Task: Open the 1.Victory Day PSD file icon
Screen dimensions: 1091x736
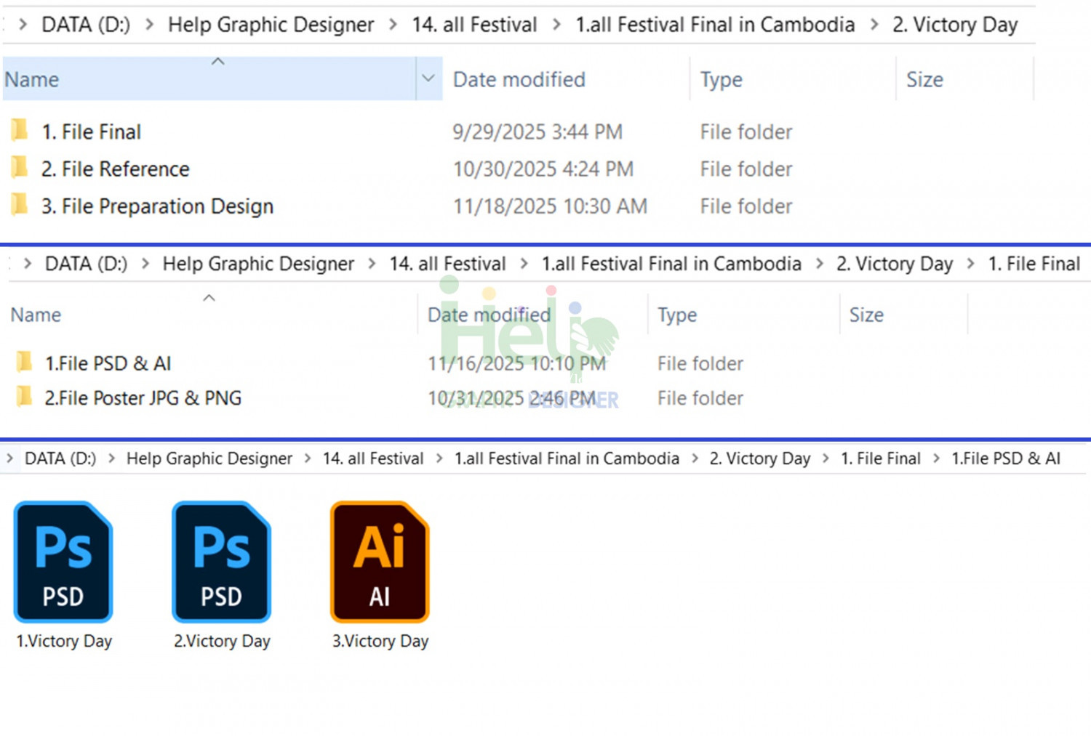Action: [63, 562]
